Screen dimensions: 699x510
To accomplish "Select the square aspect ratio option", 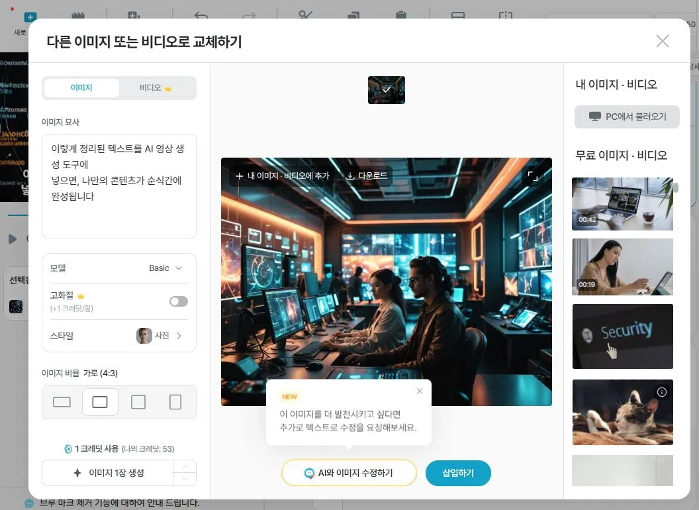I will click(137, 401).
